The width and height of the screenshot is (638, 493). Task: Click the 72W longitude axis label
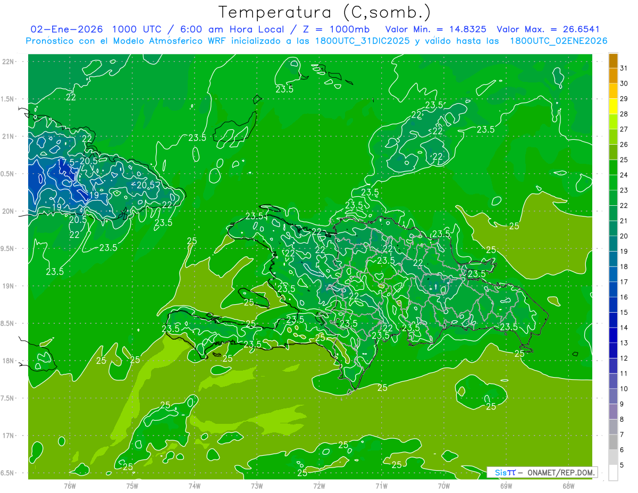319,486
